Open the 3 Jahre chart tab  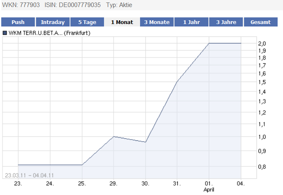point(226,22)
